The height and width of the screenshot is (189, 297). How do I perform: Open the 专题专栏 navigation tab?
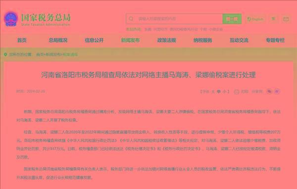tap(275, 40)
